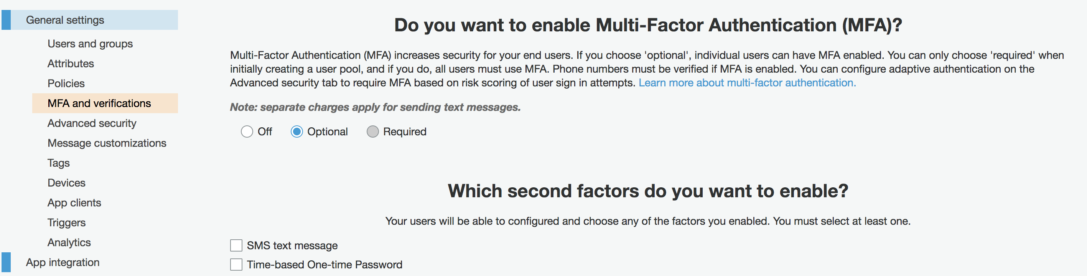Open the Attributes section
The image size is (1087, 276).
(71, 63)
